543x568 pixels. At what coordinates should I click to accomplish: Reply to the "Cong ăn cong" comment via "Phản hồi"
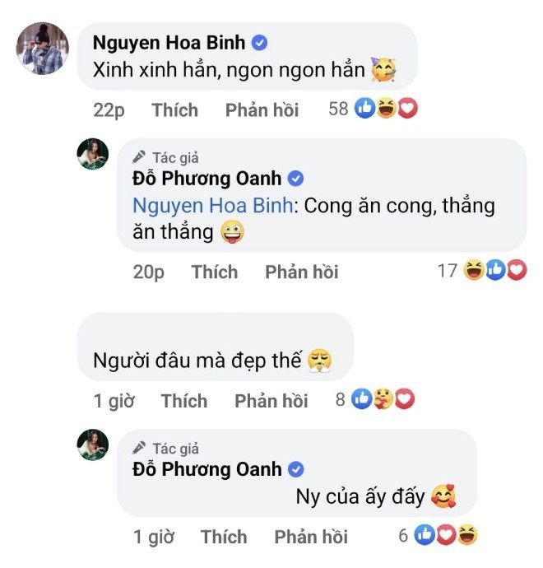click(x=302, y=272)
